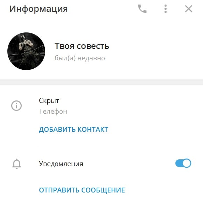The height and width of the screenshot is (204, 203).
Task: Click the Уведомления label text
Action: pyautogui.click(x=61, y=164)
